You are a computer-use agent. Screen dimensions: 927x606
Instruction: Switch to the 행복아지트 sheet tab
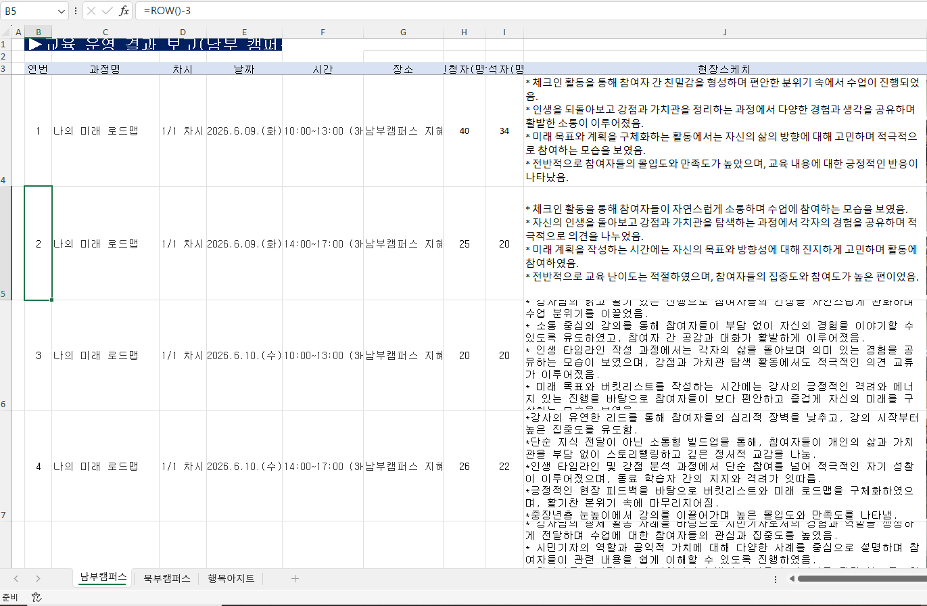pos(231,578)
